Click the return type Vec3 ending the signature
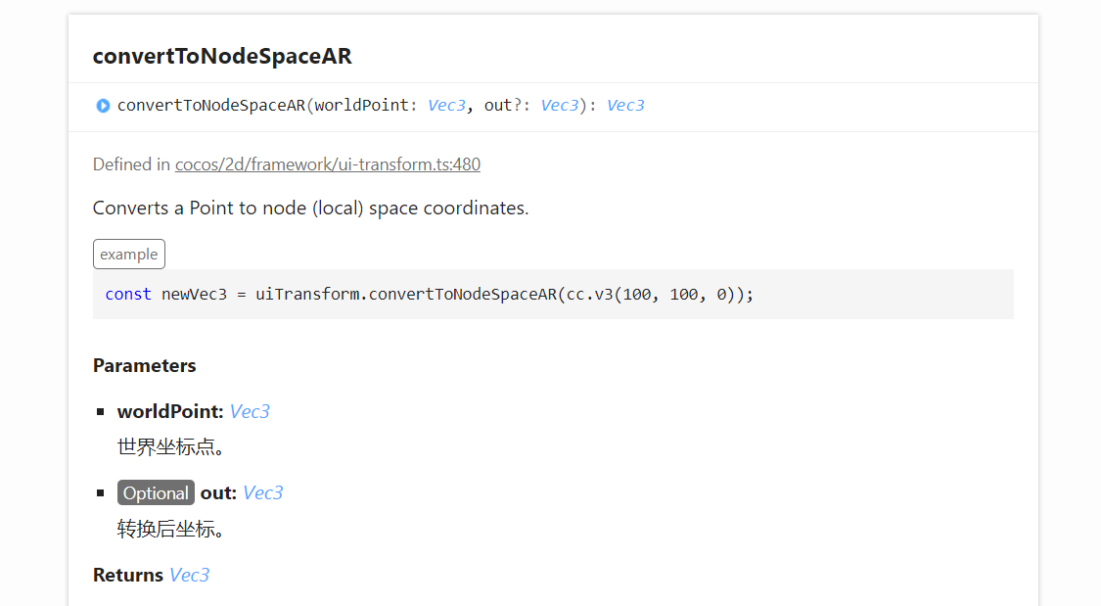 [625, 106]
